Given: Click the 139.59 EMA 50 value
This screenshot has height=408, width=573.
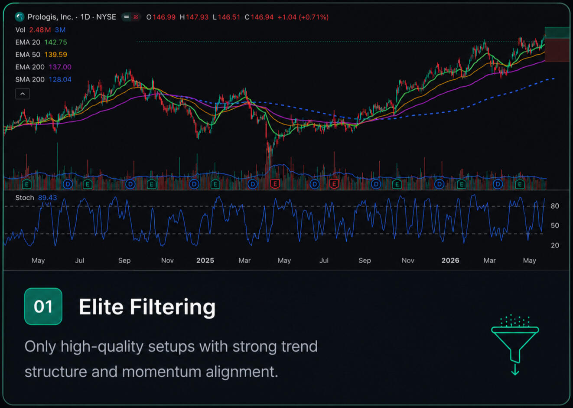Looking at the screenshot, I should tap(56, 55).
